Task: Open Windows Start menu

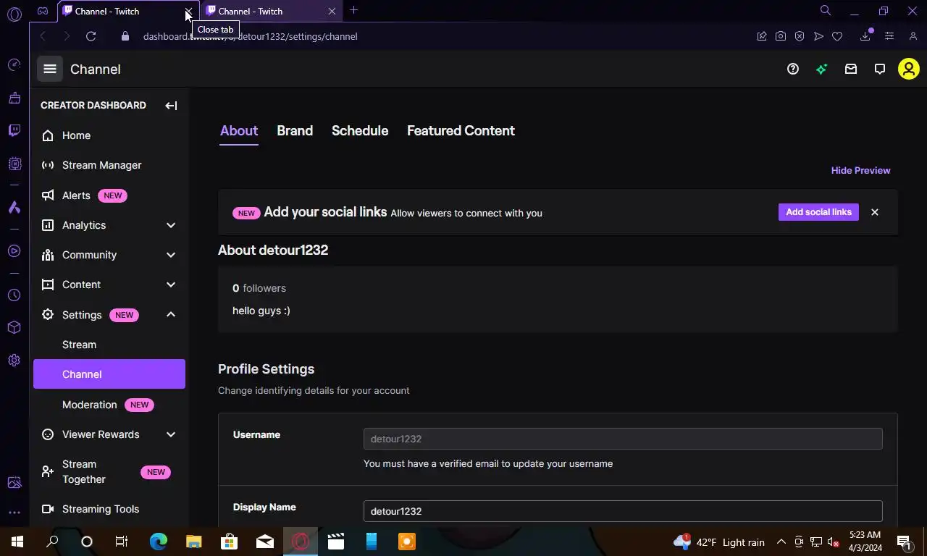Action: coord(17,542)
